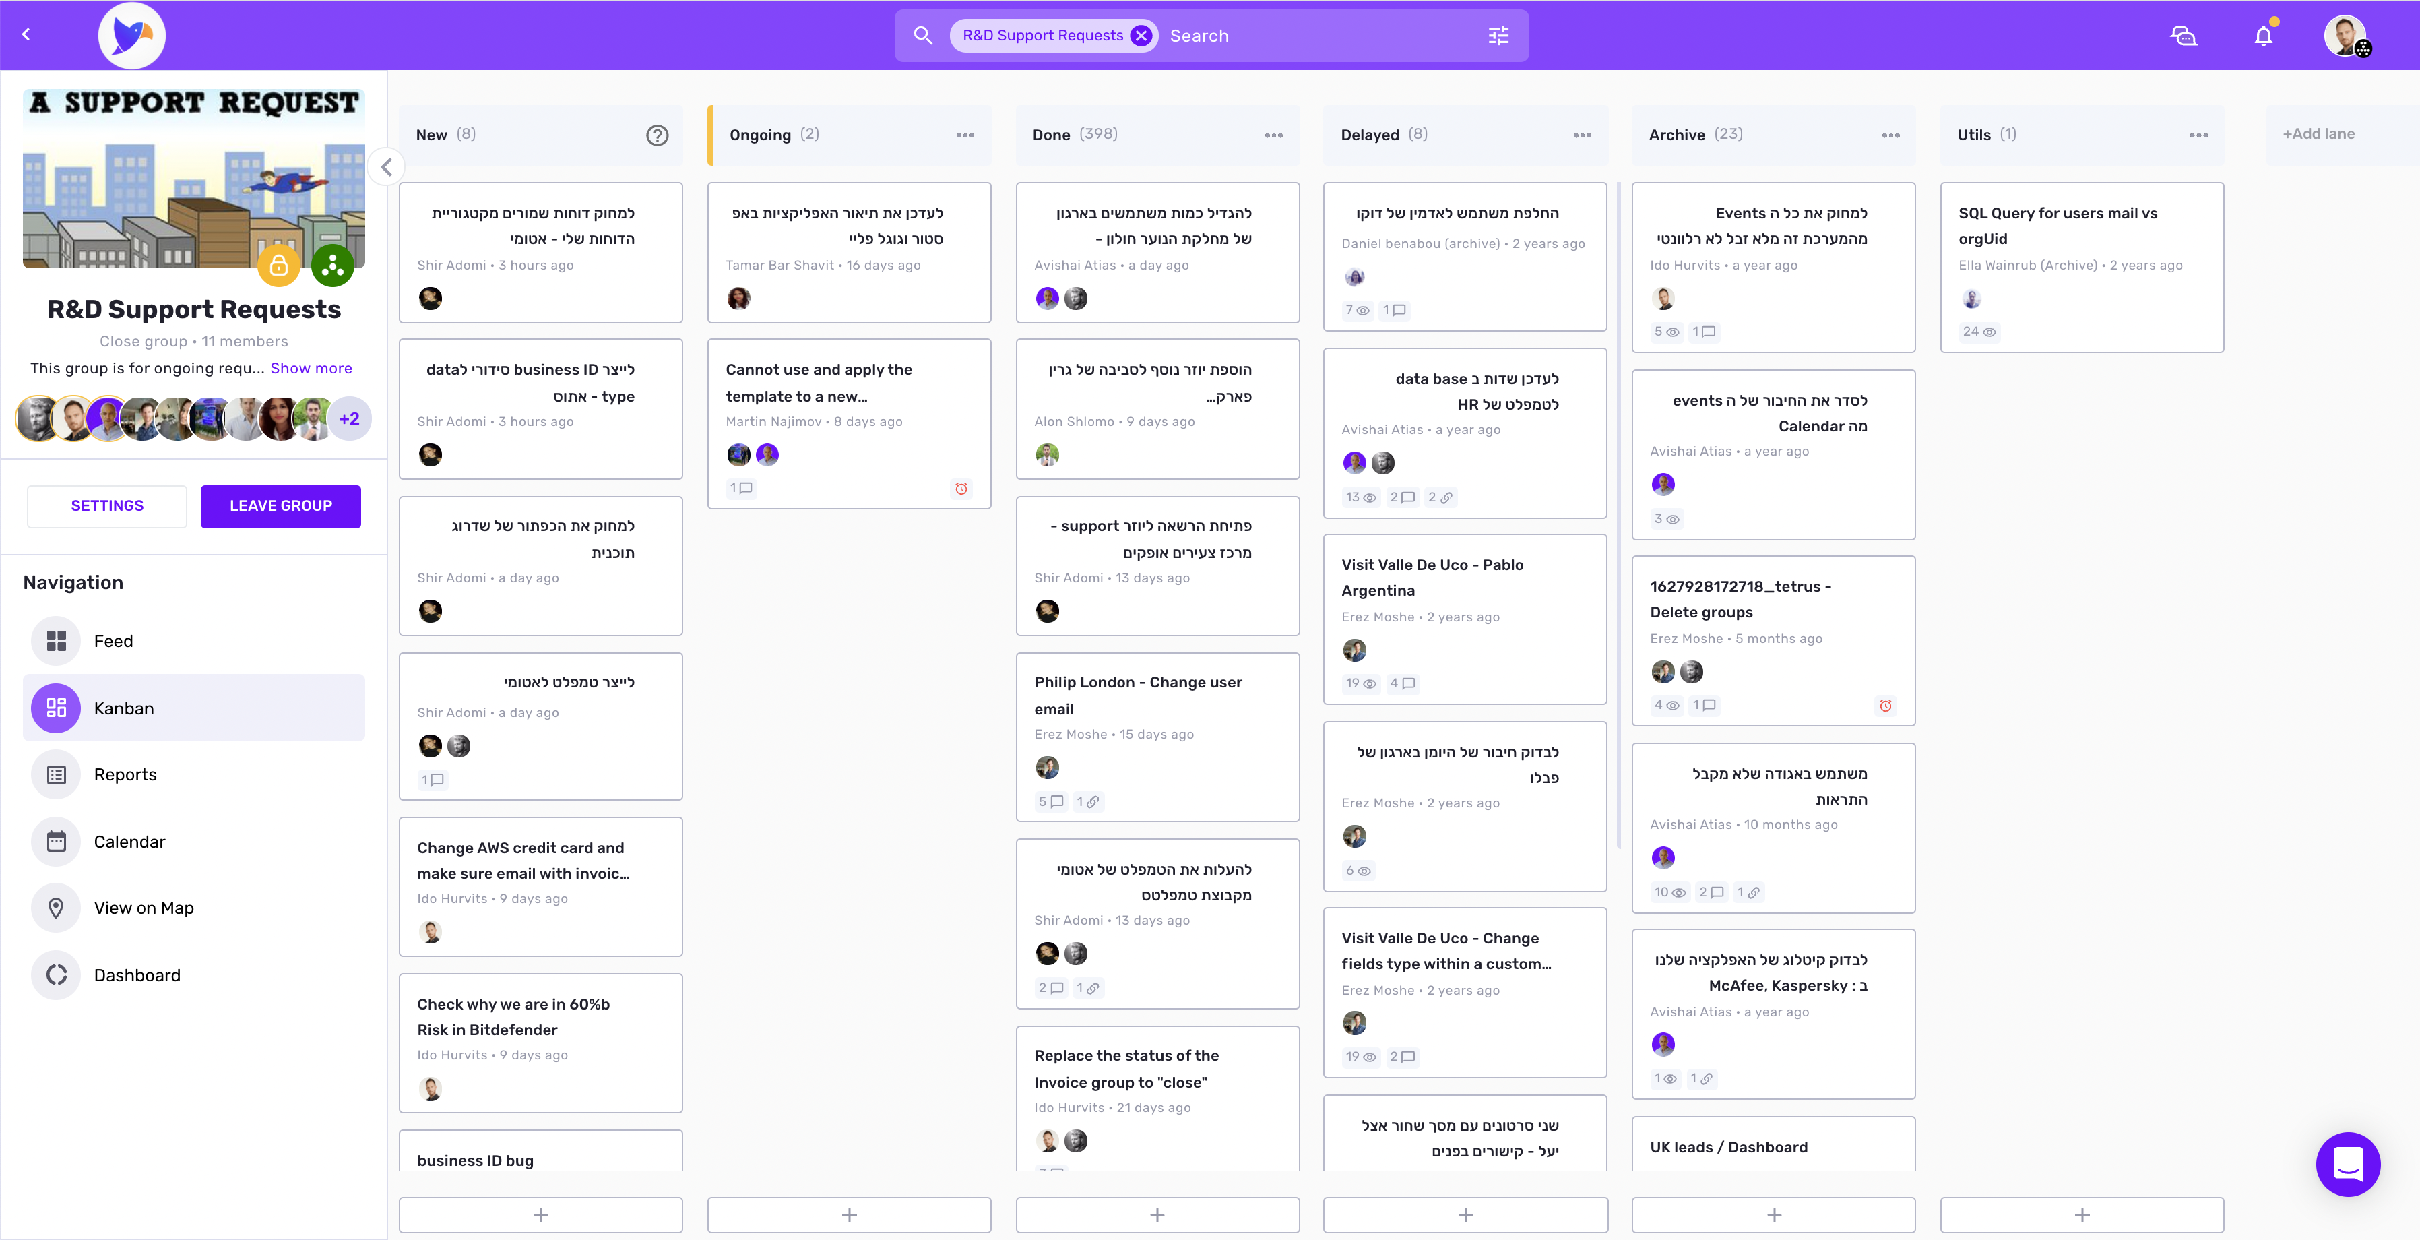Open the notifications bell

2263,36
